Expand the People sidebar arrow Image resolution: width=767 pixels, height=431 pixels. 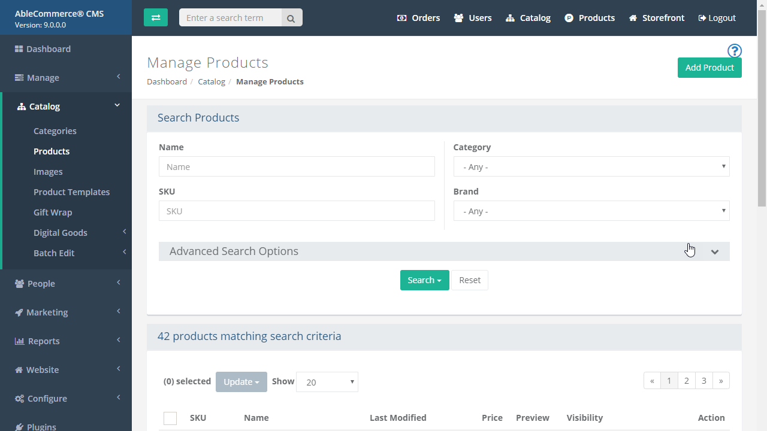click(x=119, y=283)
